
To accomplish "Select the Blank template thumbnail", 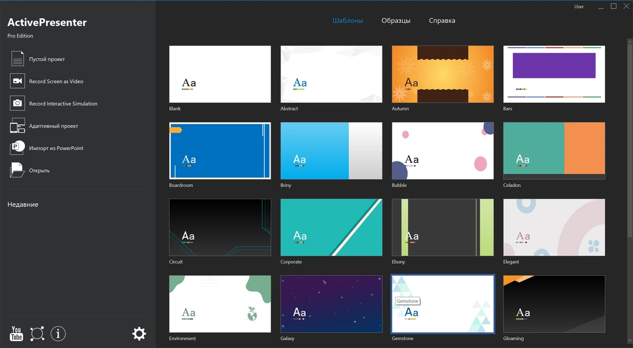I will pos(220,74).
